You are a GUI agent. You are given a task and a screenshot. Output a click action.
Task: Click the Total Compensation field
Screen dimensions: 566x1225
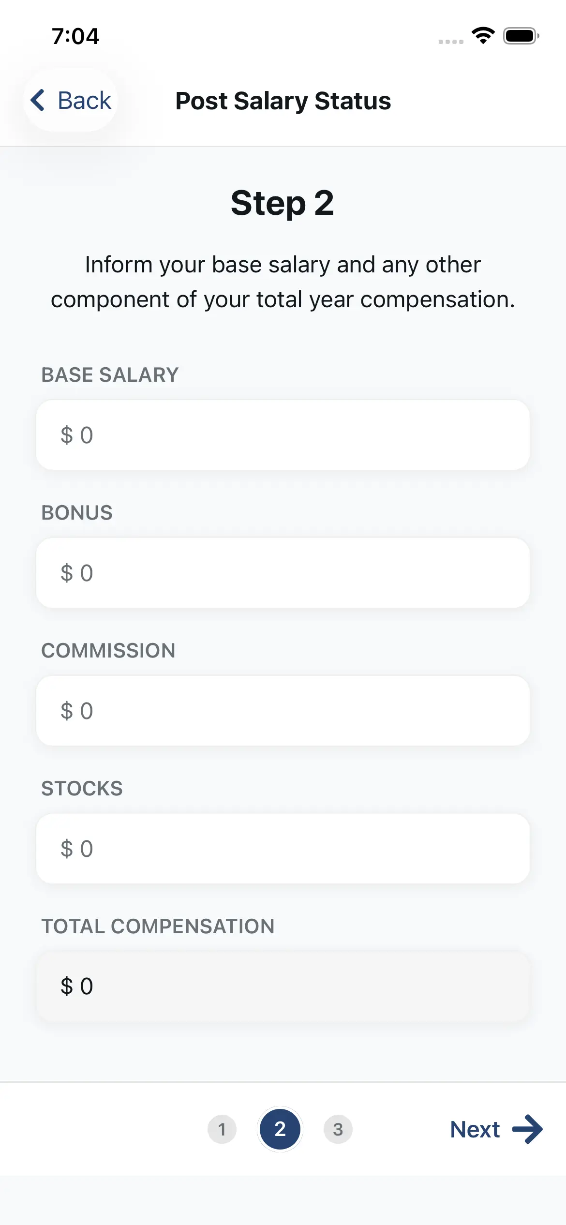pos(283,986)
